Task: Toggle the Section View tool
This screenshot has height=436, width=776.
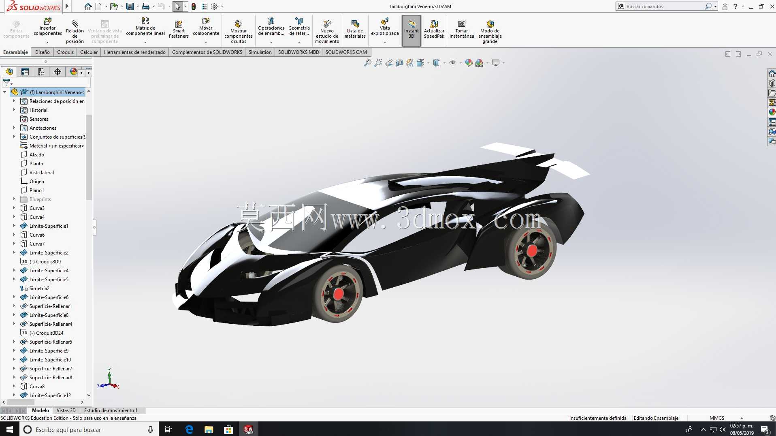Action: (399, 63)
